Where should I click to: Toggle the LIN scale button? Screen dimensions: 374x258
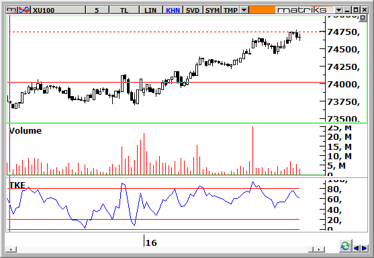point(150,10)
